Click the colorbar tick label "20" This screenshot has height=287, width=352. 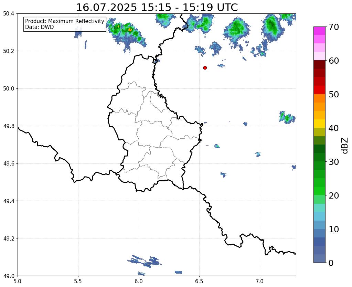(334, 195)
